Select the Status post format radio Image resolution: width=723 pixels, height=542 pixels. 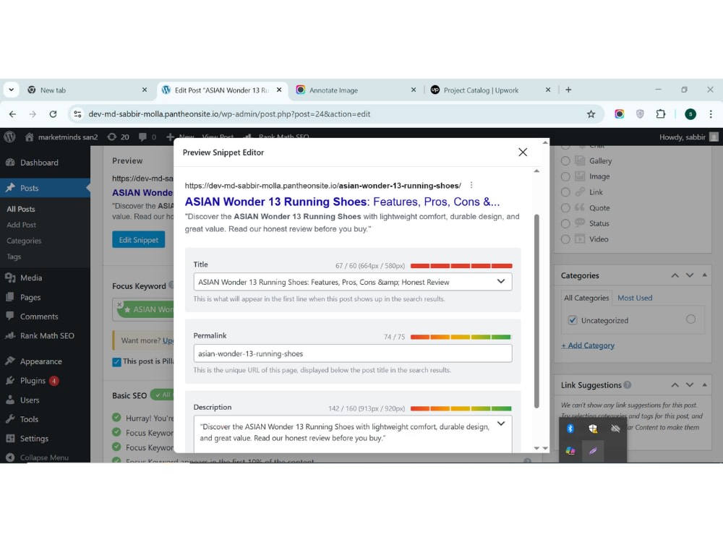pos(565,223)
